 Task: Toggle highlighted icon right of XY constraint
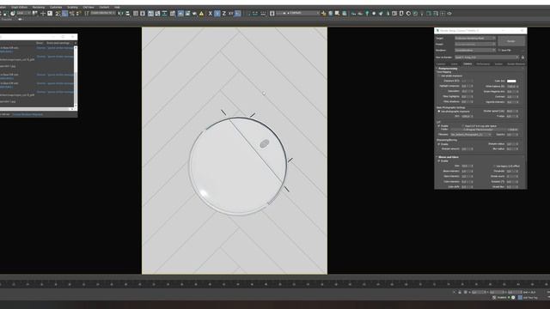coord(237,14)
